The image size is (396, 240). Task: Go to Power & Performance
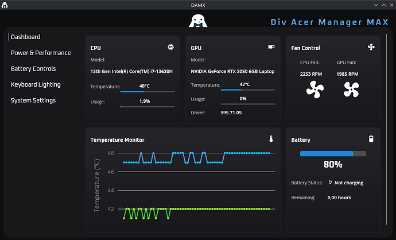41,53
